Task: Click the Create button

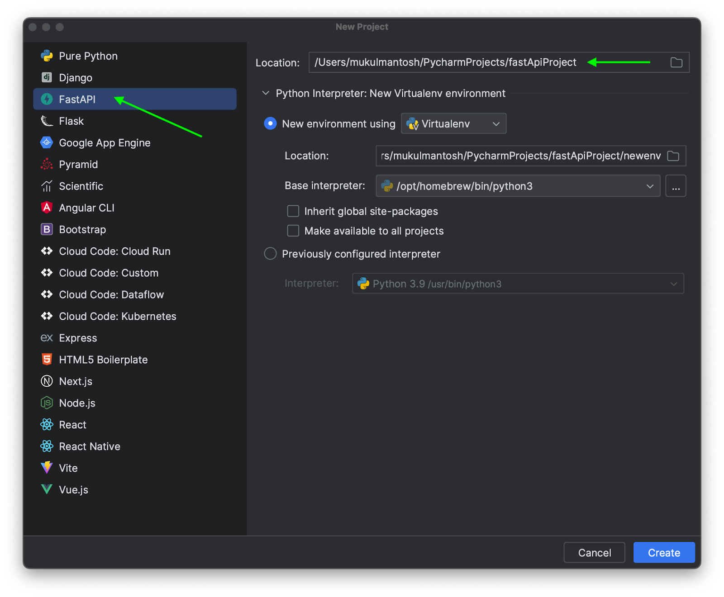Action: [x=664, y=552]
